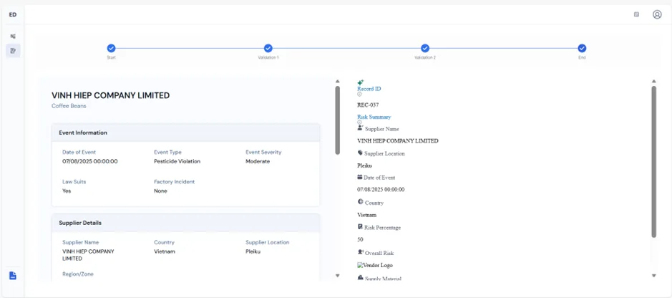Click the Validation 2 step circle
Viewport: 672px width, 298px height.
click(x=425, y=48)
